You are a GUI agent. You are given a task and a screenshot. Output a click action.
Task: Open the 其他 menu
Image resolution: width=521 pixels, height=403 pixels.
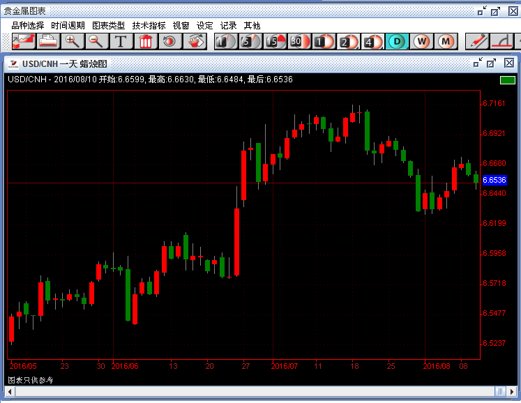click(x=252, y=26)
